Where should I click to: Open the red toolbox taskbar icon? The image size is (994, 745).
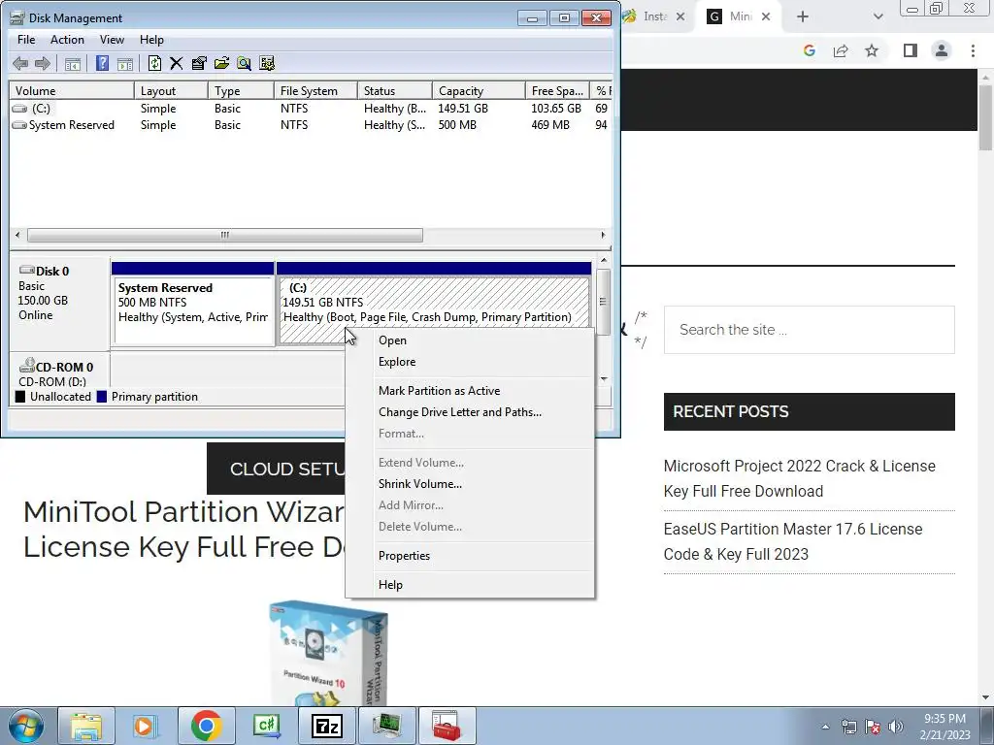[447, 726]
